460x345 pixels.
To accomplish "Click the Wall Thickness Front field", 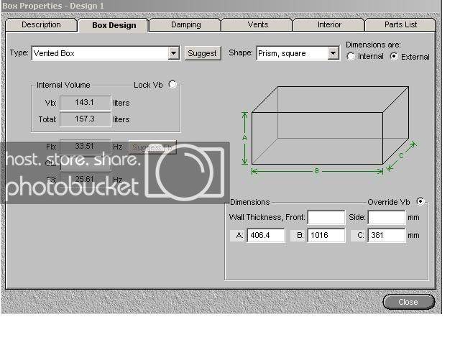I will pos(326,217).
